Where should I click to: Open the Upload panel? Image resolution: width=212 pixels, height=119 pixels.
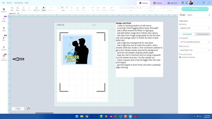[x=4, y=48]
